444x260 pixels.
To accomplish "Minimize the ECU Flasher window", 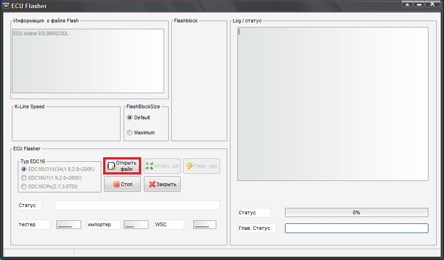I will pos(419,4).
